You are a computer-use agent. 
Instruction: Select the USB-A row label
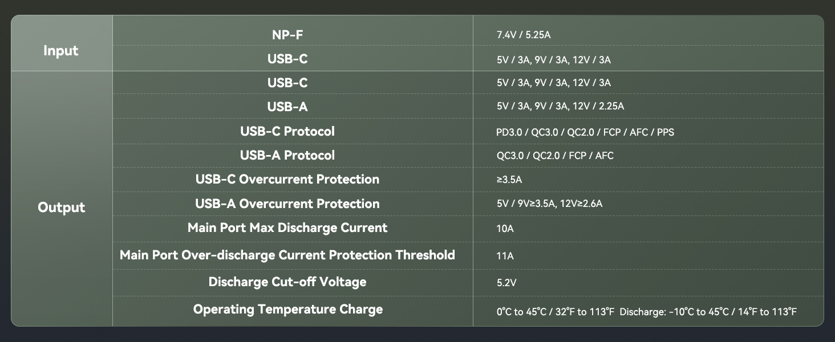(287, 107)
